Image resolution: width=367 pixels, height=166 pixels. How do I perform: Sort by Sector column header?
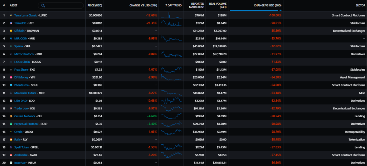(x=360, y=5)
